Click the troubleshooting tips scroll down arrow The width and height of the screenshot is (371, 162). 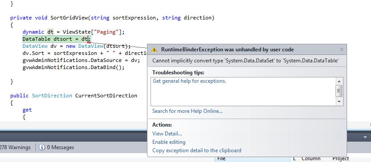click(339, 102)
